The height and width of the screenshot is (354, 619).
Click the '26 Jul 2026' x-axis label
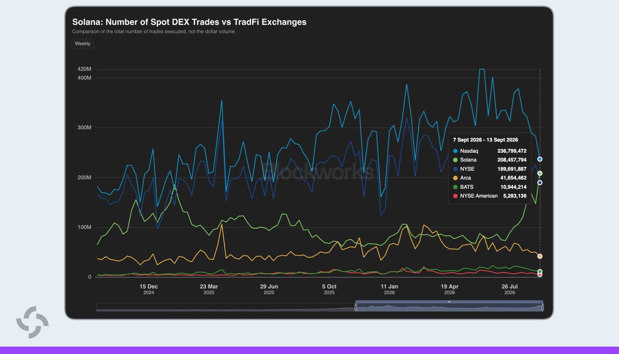tap(510, 289)
